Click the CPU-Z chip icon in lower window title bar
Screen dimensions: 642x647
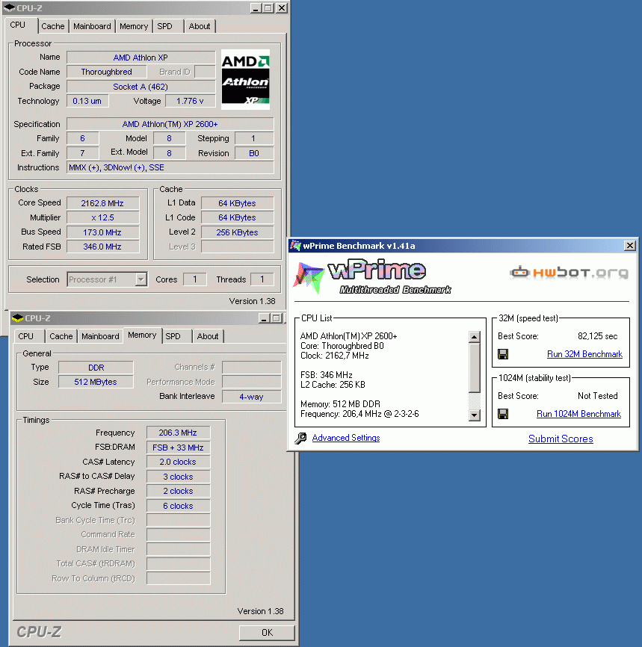18,318
